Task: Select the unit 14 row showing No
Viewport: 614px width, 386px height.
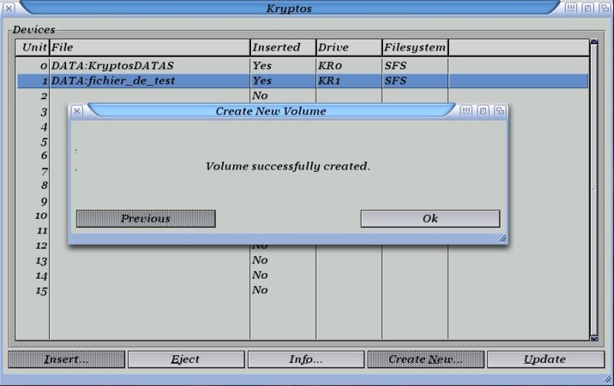Action: 302,275
